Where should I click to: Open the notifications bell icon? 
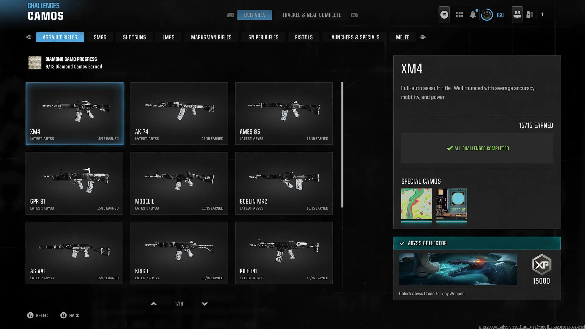click(473, 15)
